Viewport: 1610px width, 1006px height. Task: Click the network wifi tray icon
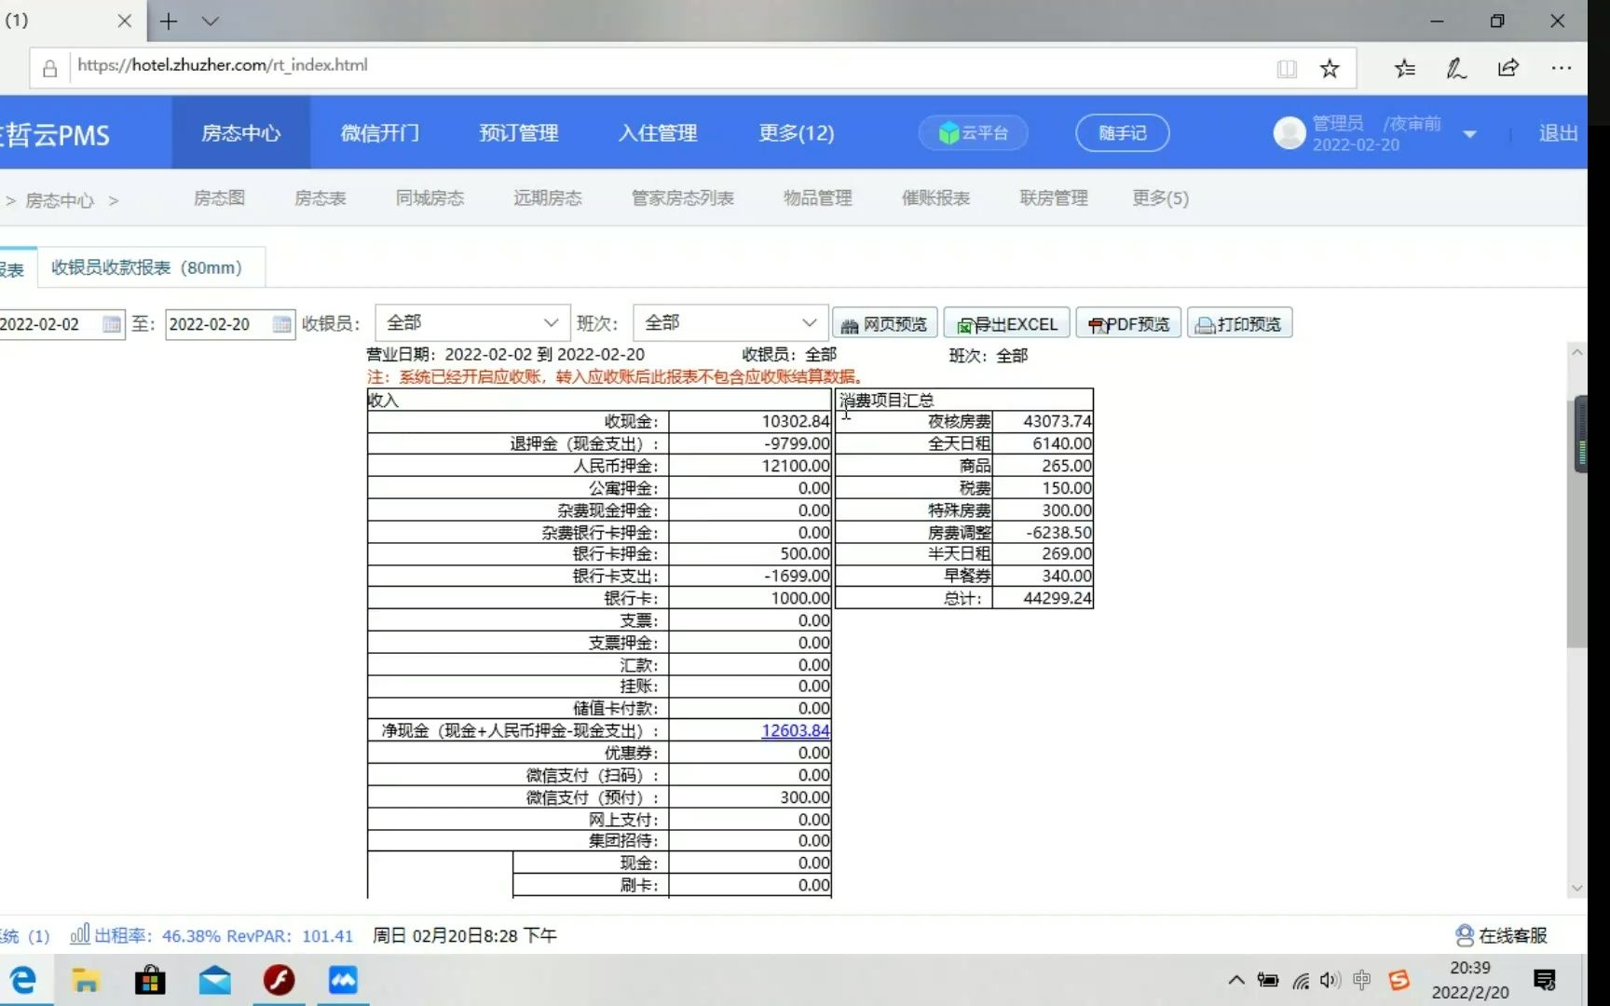(x=1300, y=980)
